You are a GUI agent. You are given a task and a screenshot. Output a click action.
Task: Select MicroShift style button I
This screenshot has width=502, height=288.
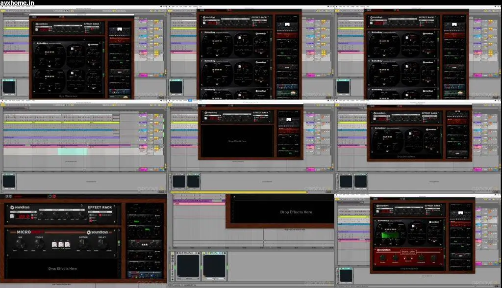54,244
